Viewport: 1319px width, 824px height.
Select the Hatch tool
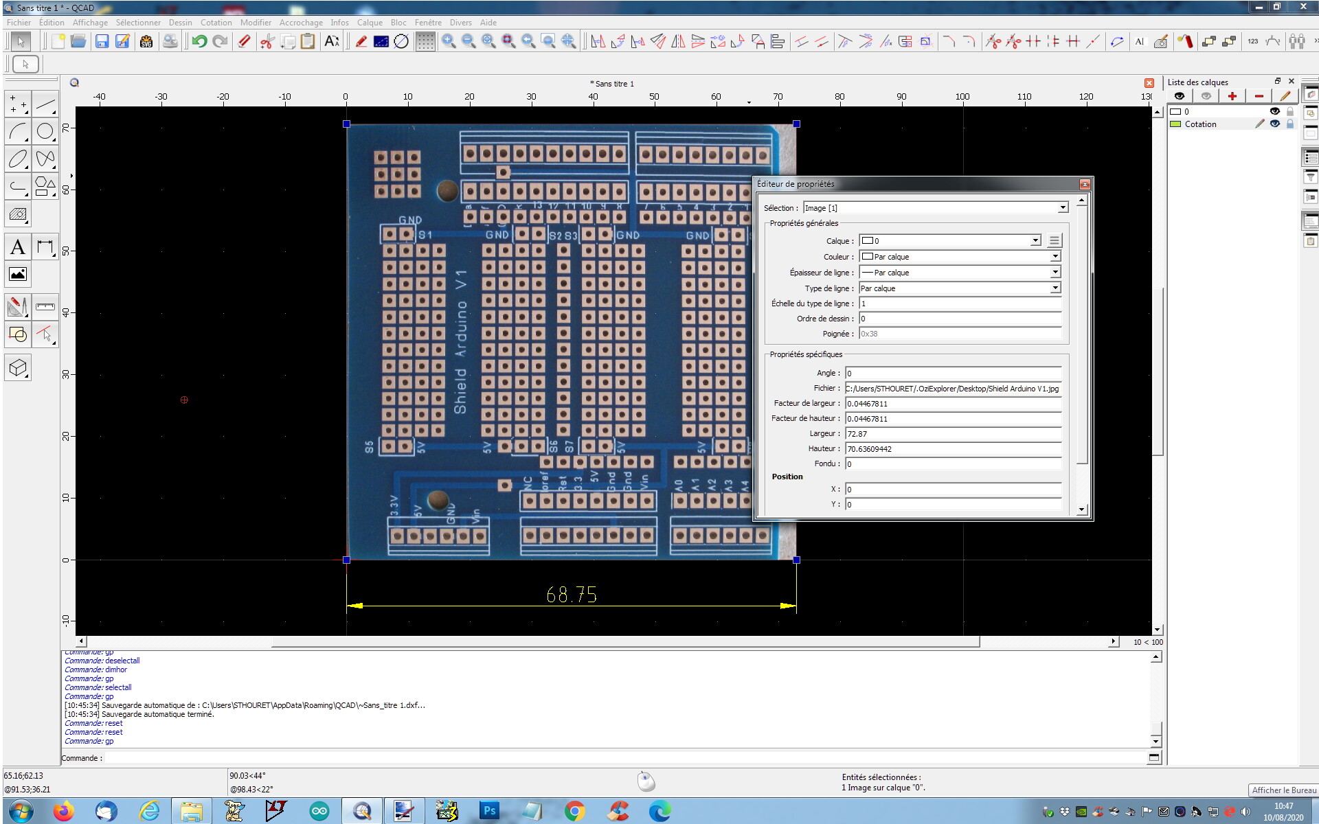point(18,214)
